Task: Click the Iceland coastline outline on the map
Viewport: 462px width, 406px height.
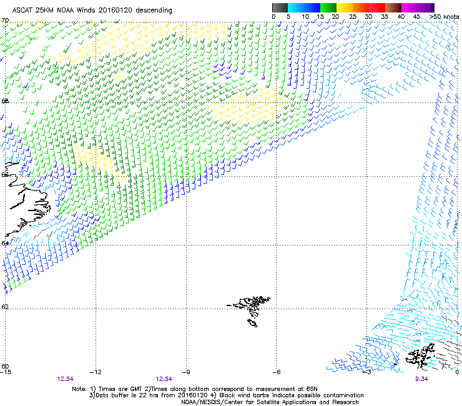Action: click(x=28, y=199)
